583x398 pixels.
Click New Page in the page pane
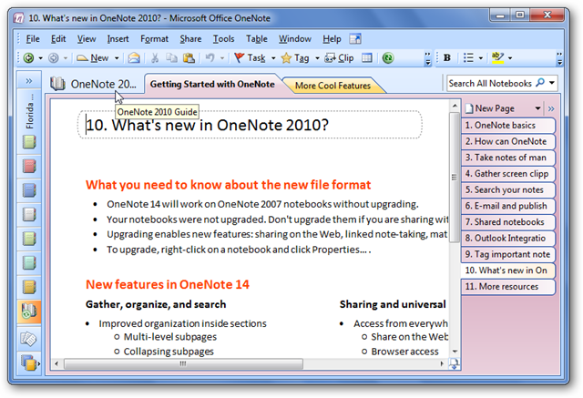(490, 108)
